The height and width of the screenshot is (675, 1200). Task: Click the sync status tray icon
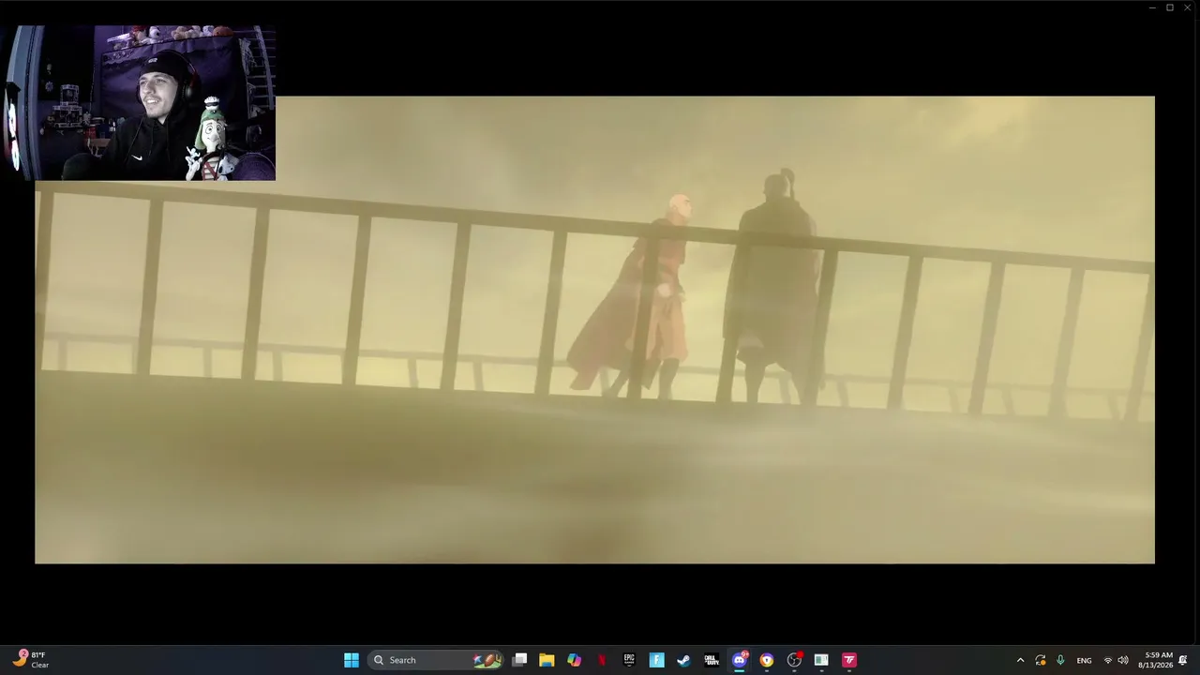point(1041,660)
